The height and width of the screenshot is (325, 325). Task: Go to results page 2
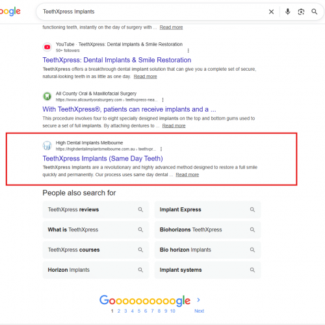119,311
